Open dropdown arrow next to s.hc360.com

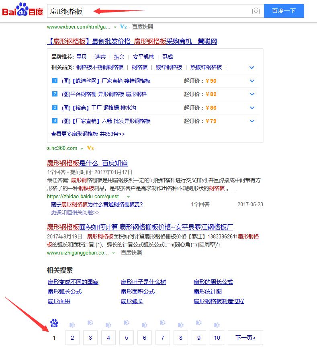pyautogui.click(x=82, y=149)
